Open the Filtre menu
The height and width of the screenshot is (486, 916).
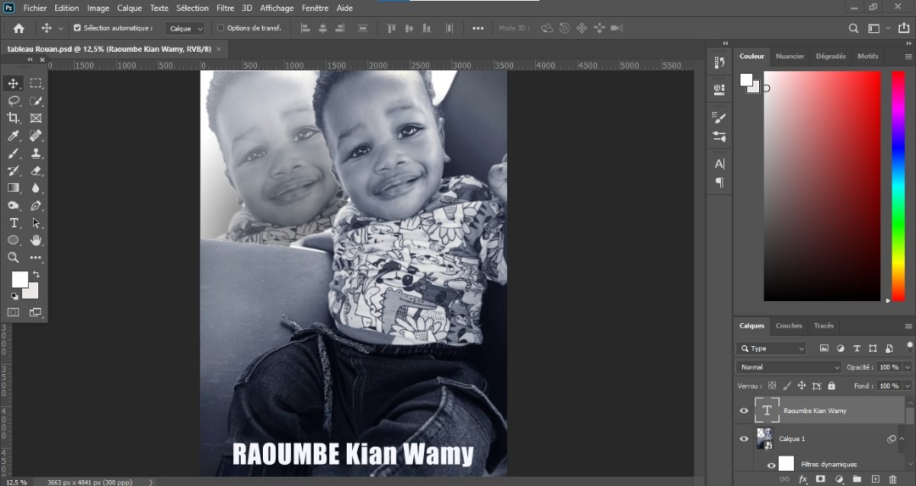point(225,8)
